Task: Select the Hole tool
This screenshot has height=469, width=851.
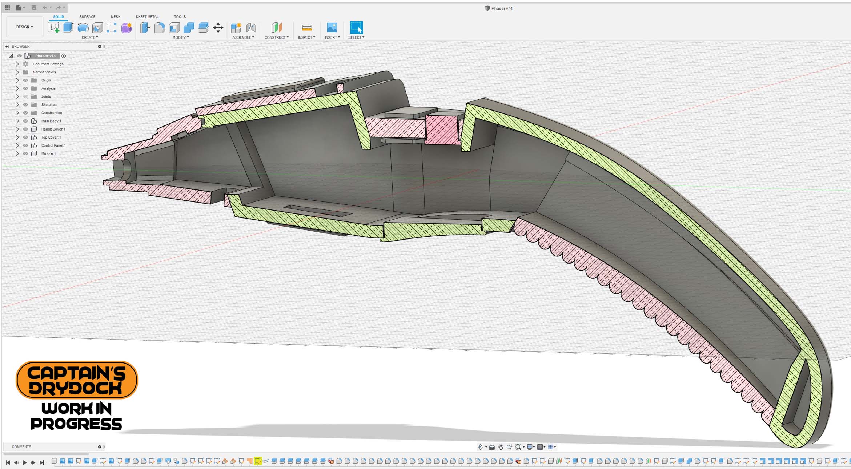Action: [97, 28]
